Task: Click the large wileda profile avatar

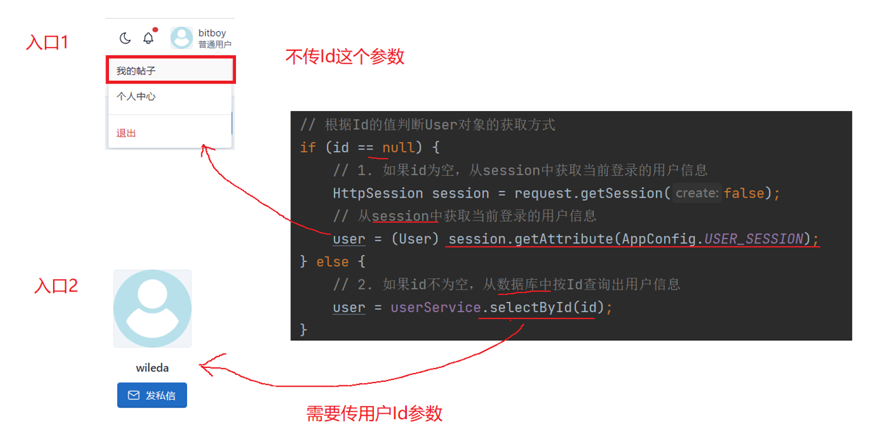Action: click(152, 308)
